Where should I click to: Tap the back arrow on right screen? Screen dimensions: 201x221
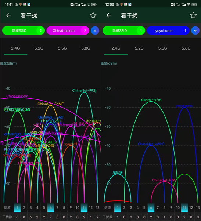(x=109, y=15)
